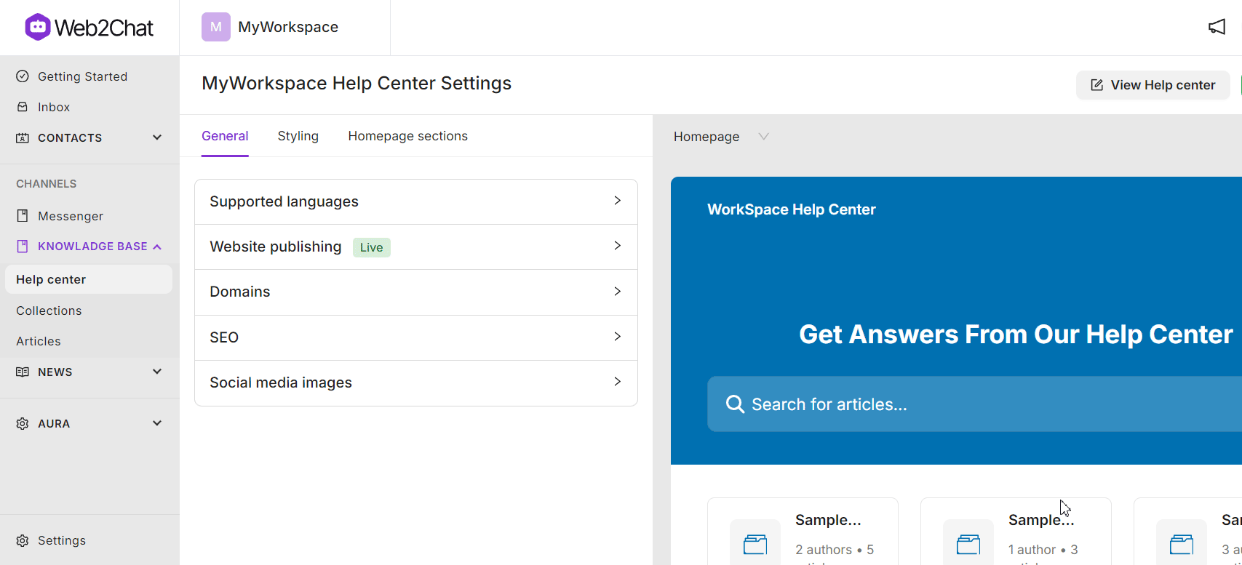Open Messenger channel
The height and width of the screenshot is (565, 1242).
tap(71, 216)
